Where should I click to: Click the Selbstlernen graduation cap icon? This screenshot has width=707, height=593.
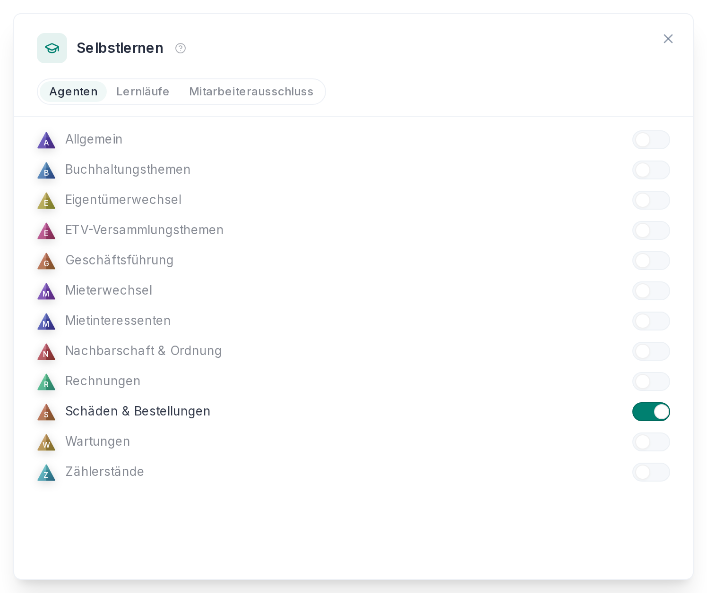coord(52,48)
